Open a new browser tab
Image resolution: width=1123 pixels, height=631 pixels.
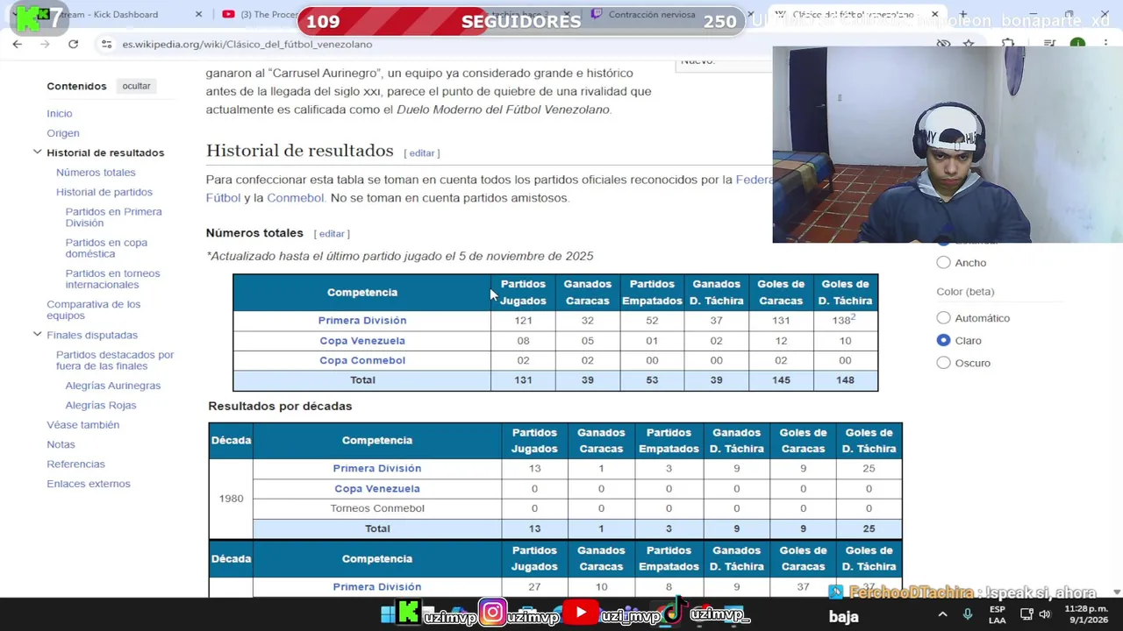pyautogui.click(x=962, y=14)
